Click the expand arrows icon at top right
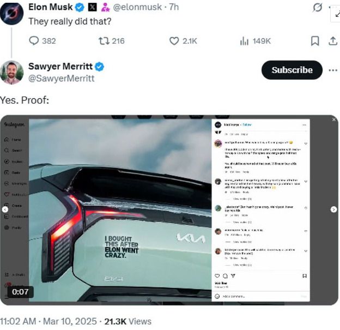This screenshot has height=330, width=340. tap(337, 15)
